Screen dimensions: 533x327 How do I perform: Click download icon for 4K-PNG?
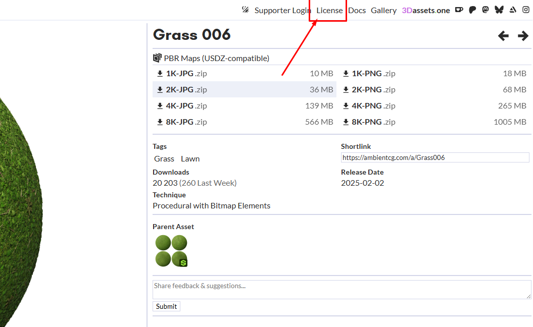(346, 106)
